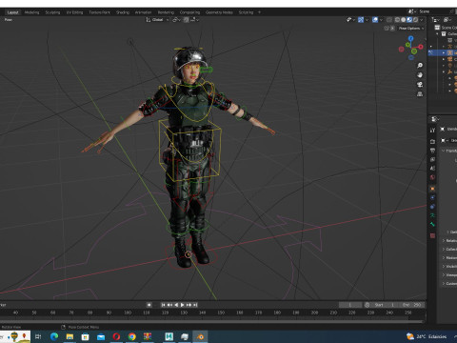Toggle X-axis pose mirror button
457x343 pixels.
392,29
